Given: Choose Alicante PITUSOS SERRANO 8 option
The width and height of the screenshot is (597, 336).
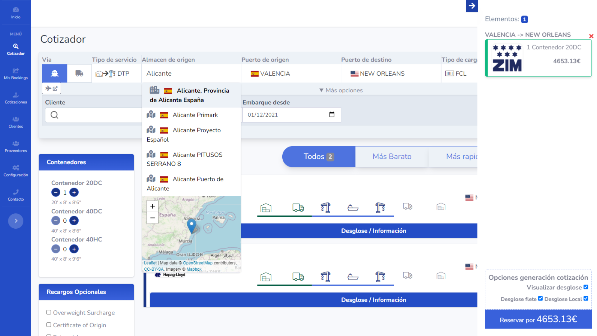Looking at the screenshot, I should 191,159.
